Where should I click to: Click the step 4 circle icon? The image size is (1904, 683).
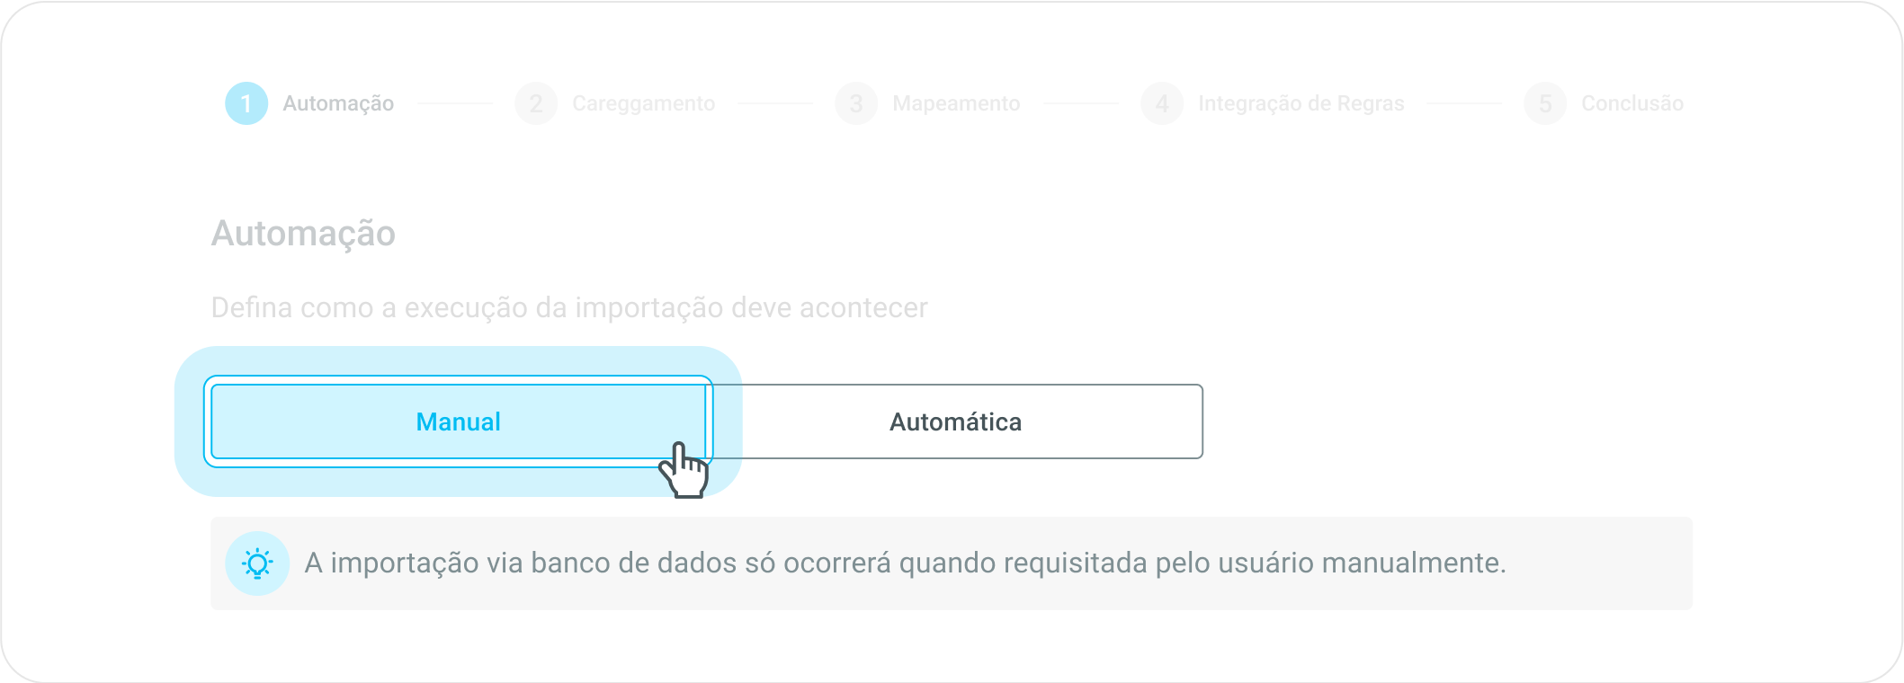[x=1162, y=103]
